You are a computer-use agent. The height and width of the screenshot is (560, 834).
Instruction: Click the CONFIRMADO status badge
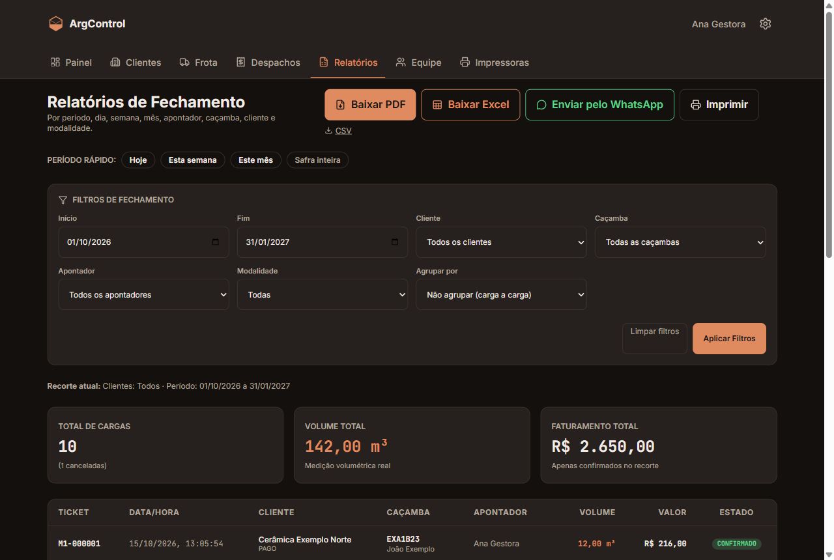(736, 544)
